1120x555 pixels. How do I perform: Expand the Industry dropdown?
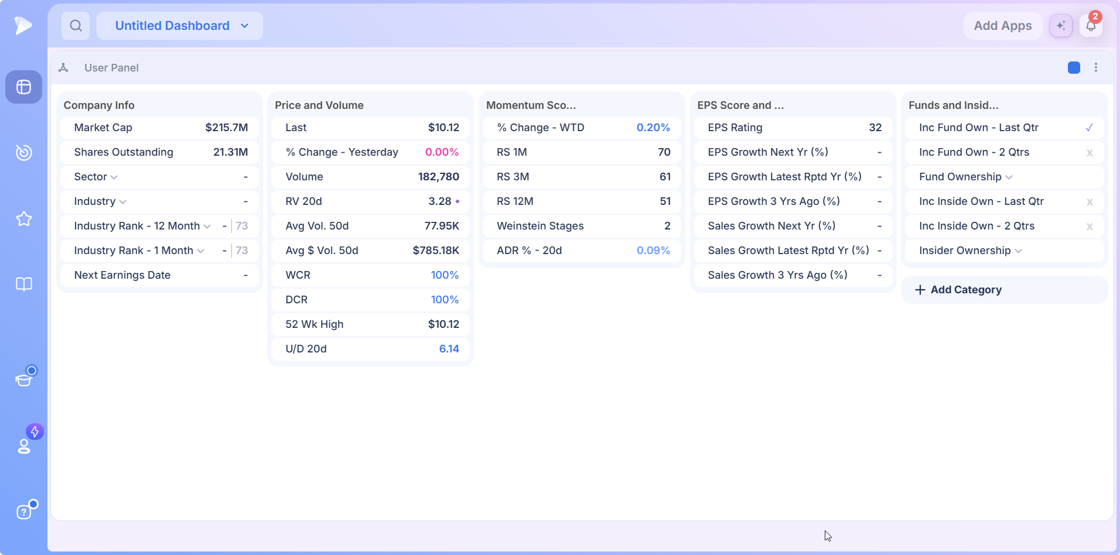point(123,202)
